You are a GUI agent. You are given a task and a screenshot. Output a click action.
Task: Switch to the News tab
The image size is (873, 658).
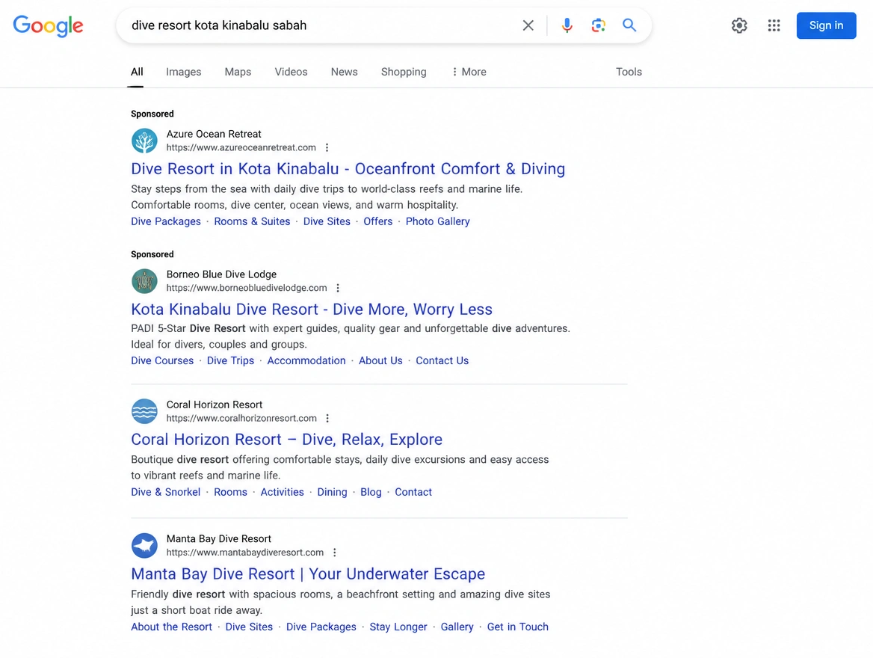[344, 72]
